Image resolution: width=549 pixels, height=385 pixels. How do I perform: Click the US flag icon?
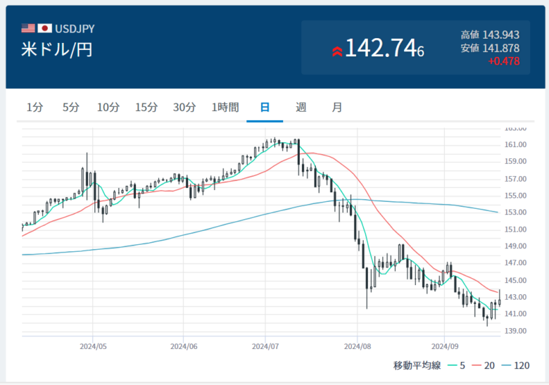pos(28,29)
